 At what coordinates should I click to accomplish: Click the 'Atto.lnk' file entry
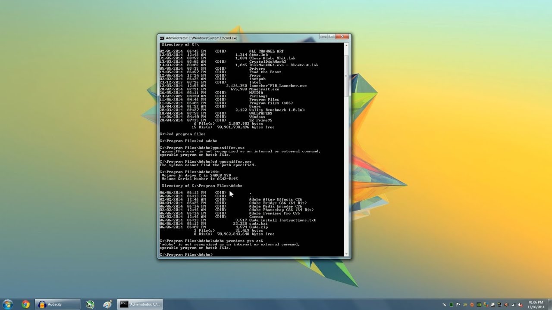click(258, 55)
